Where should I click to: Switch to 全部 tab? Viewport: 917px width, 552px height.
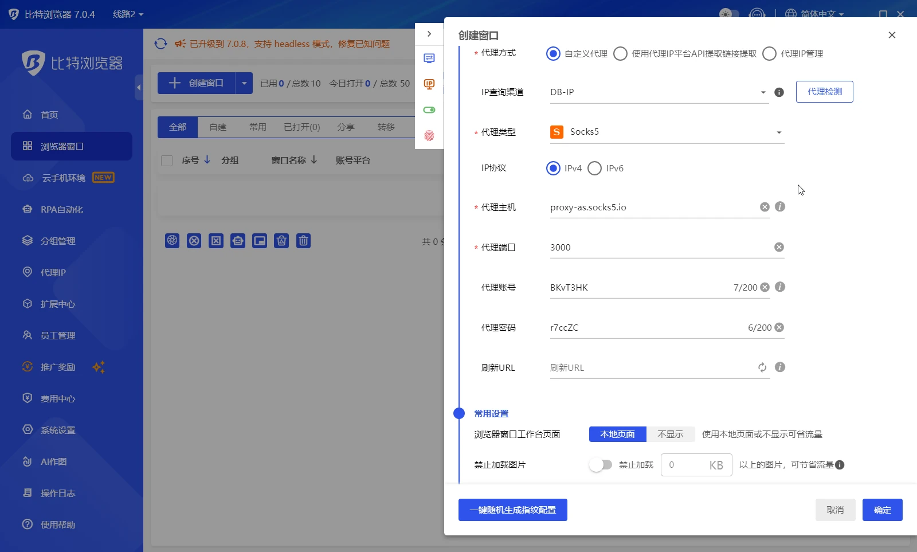coord(178,127)
